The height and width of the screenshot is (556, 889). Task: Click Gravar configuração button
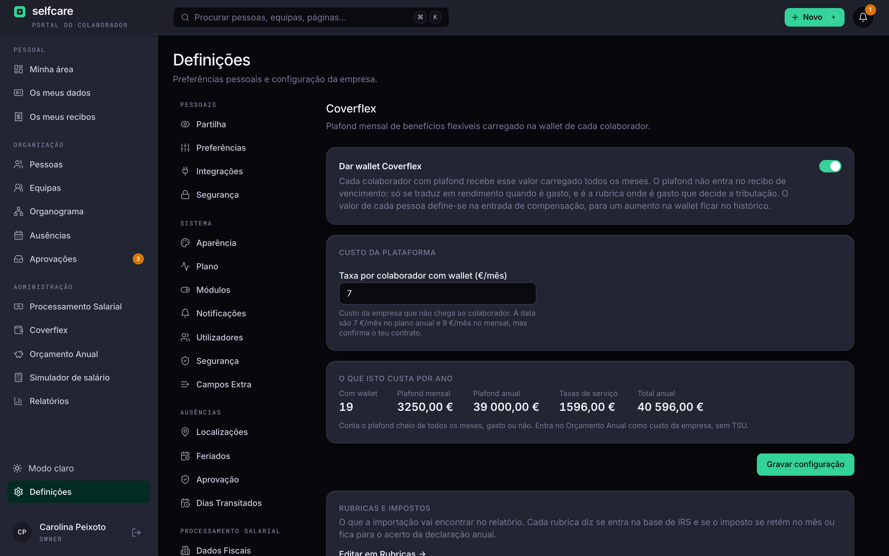pos(805,464)
